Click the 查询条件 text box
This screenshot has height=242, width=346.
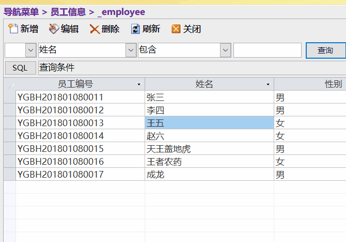pyautogui.click(x=192, y=68)
